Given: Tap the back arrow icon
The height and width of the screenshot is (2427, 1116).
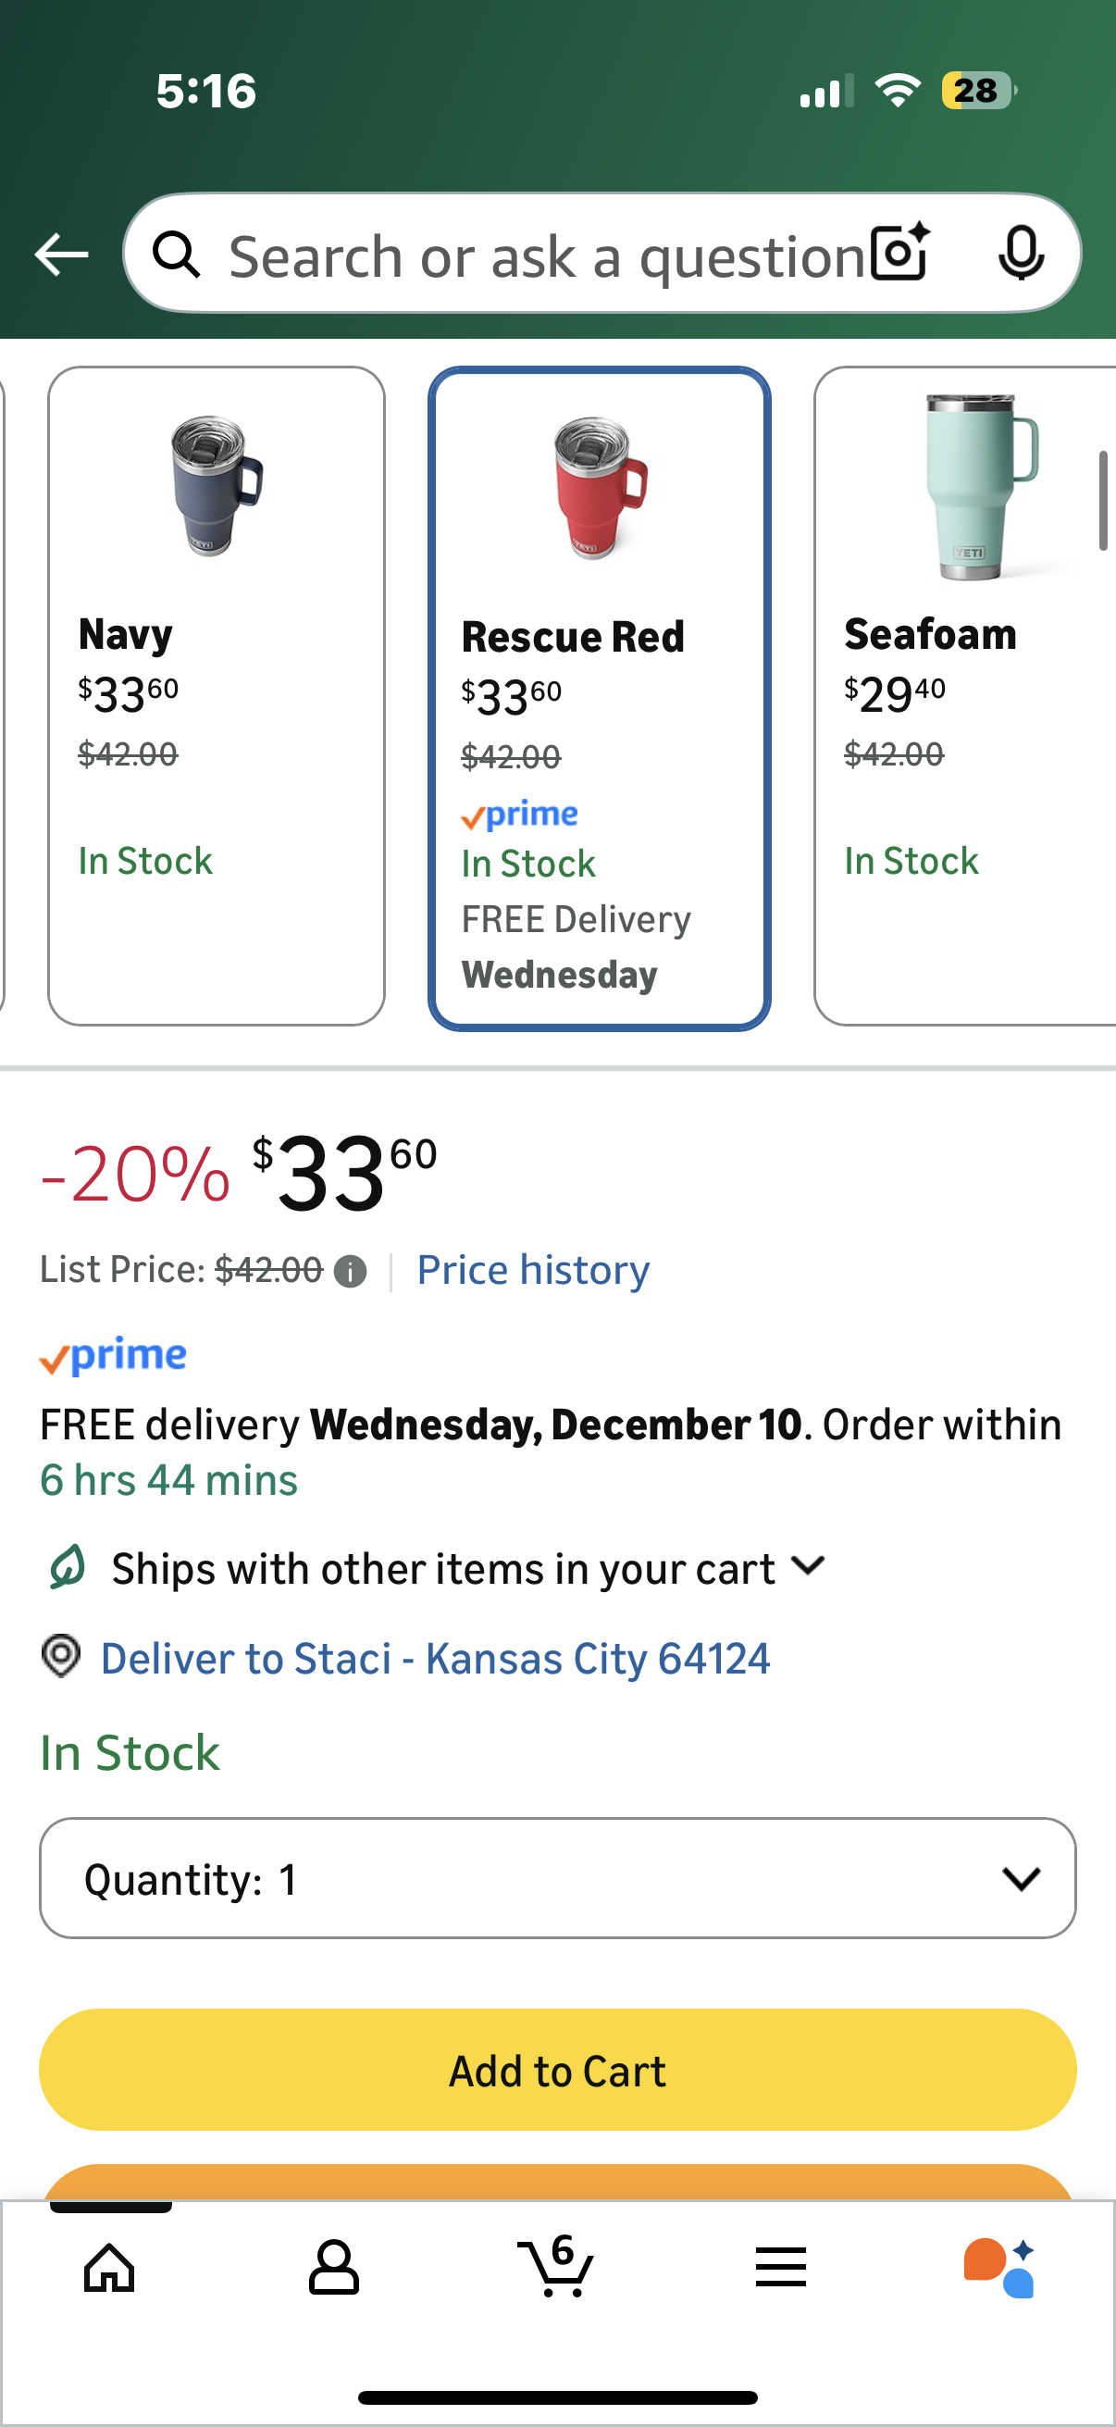Looking at the screenshot, I should coord(61,255).
